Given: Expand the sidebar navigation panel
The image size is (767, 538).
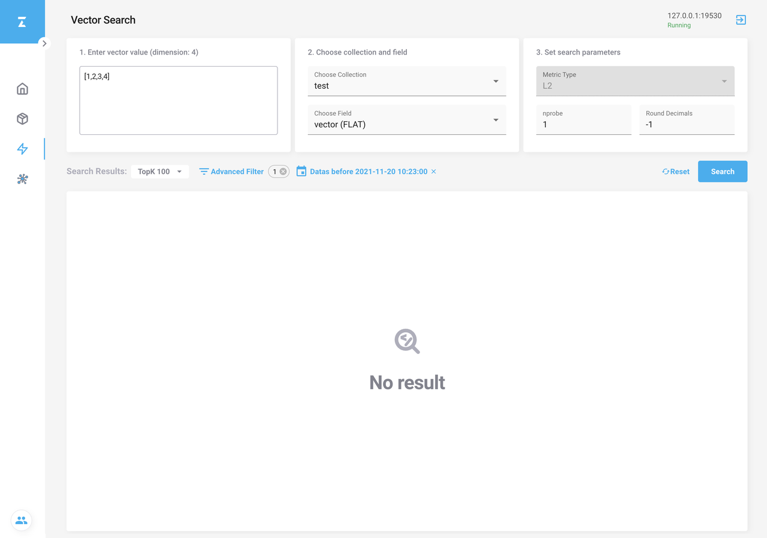Looking at the screenshot, I should click(44, 43).
